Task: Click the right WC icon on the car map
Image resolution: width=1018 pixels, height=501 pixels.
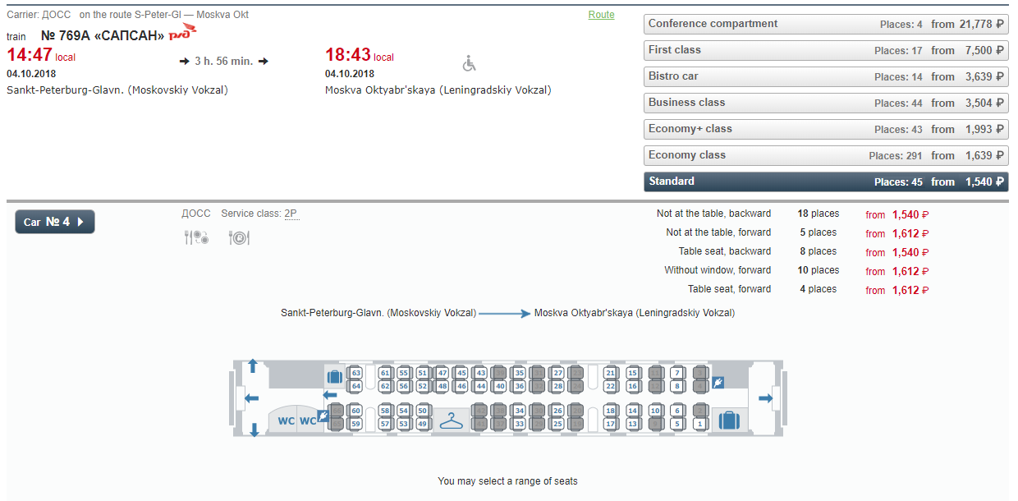Action: point(307,421)
